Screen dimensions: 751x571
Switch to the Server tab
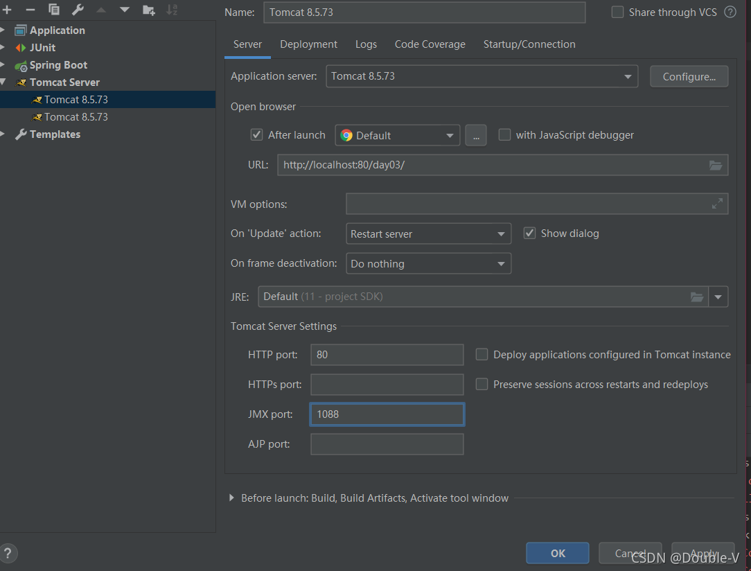coord(247,44)
